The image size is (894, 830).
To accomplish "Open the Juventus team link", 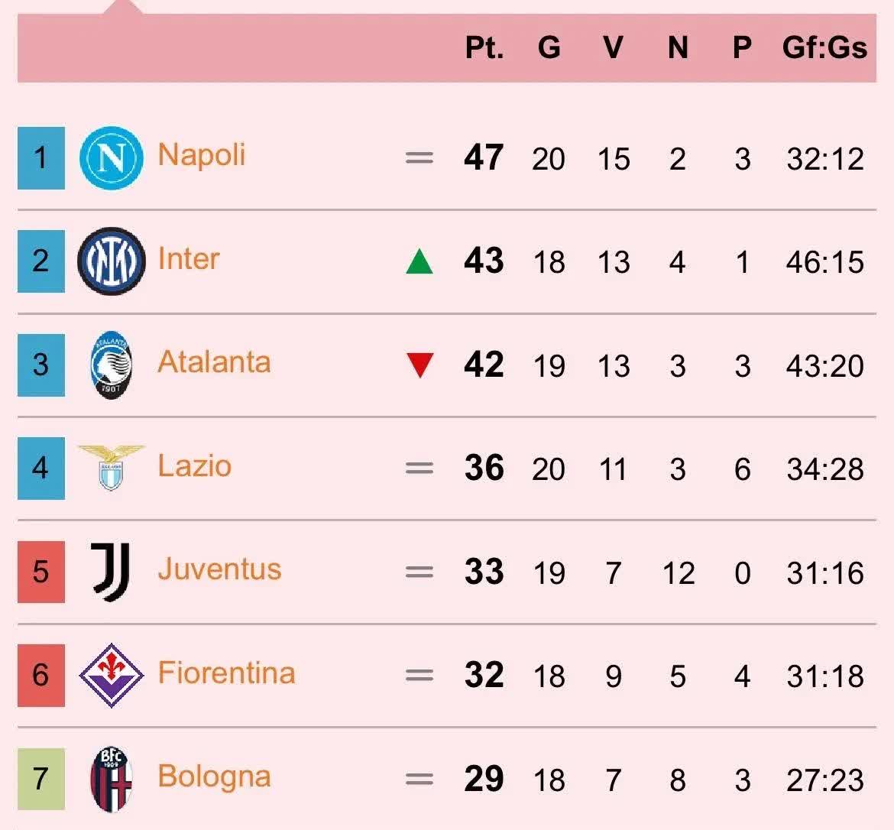I will click(219, 569).
